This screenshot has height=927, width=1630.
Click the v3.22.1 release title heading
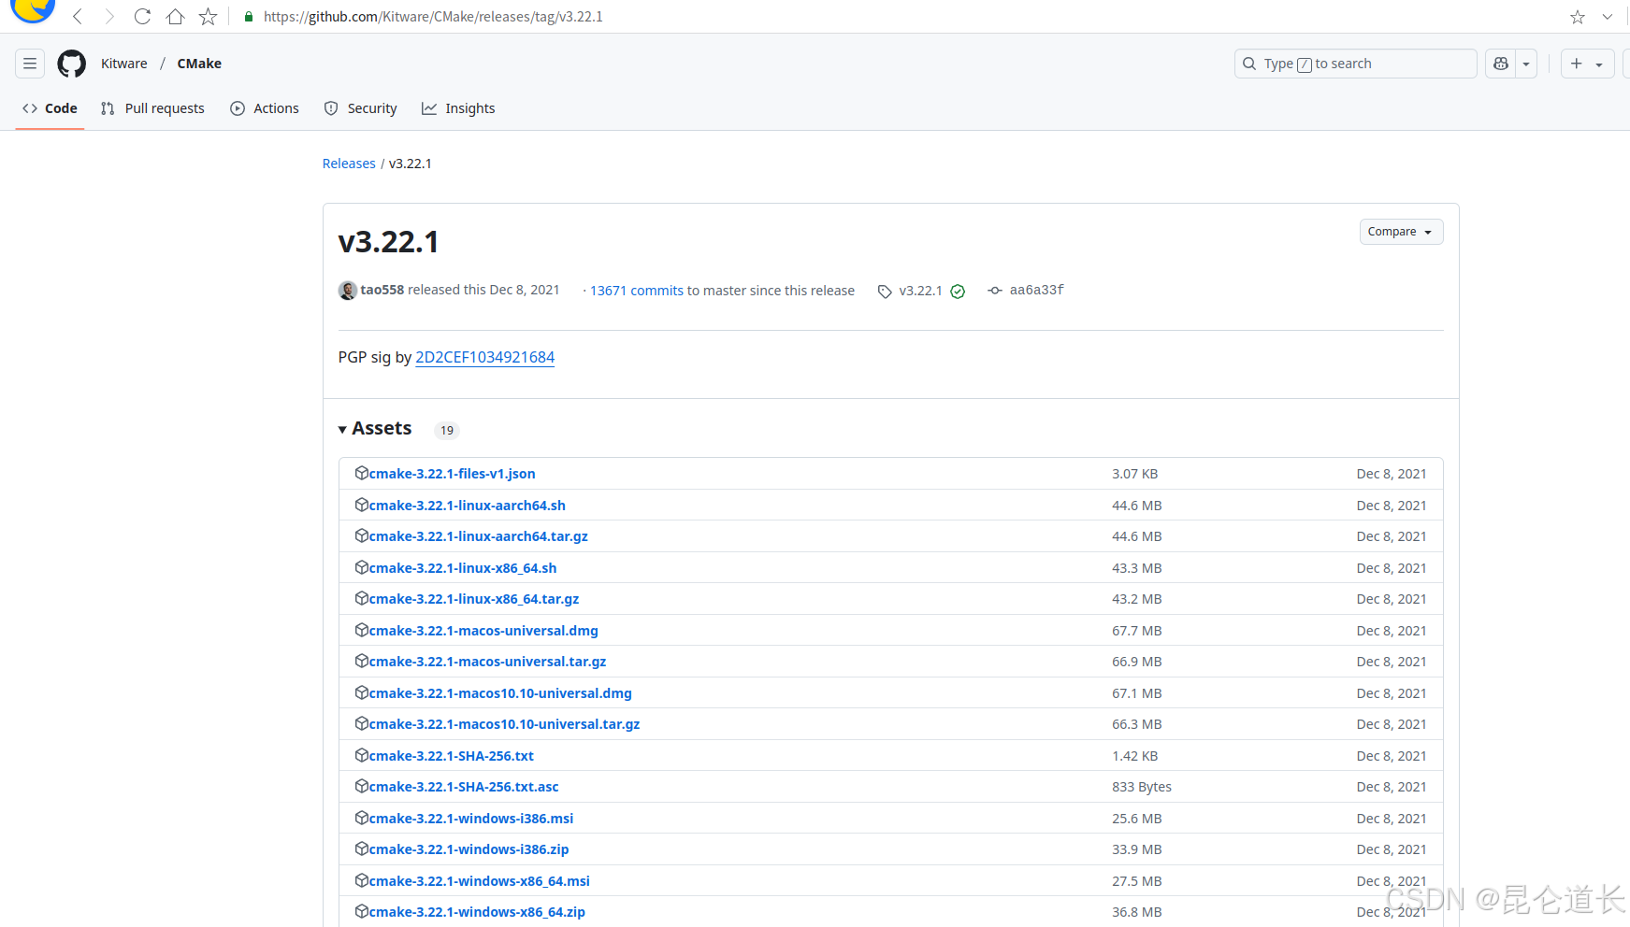pos(388,242)
